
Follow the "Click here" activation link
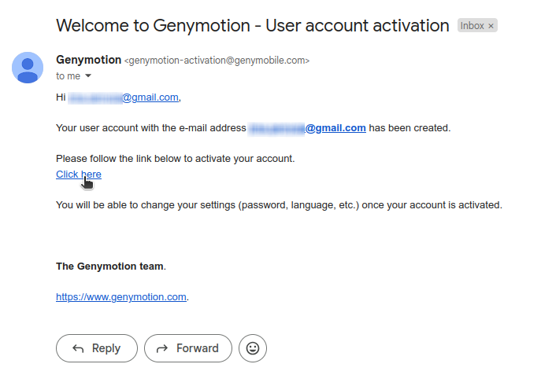point(79,175)
